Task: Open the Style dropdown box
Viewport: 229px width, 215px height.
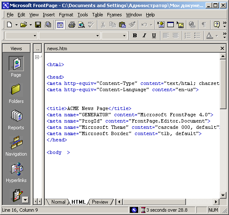Action: pyautogui.click(x=21, y=36)
